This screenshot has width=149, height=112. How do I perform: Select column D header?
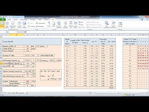(x=17, y=35)
